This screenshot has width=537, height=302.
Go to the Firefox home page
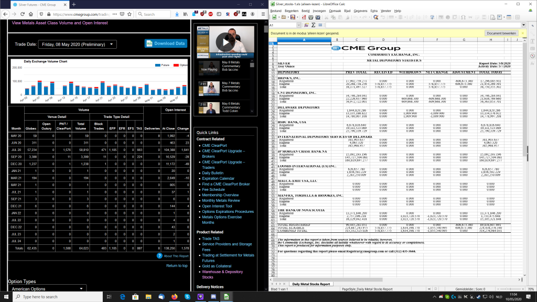pyautogui.click(x=31, y=14)
